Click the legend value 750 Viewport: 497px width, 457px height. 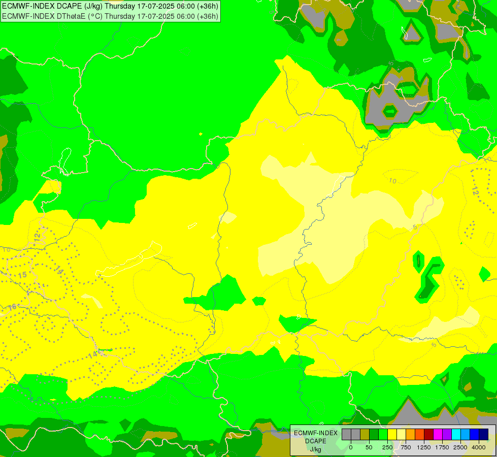click(x=406, y=447)
